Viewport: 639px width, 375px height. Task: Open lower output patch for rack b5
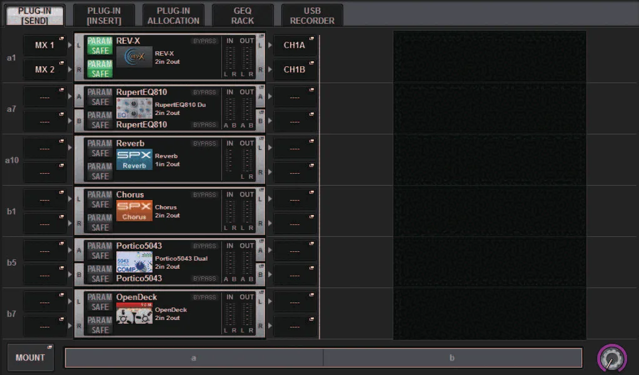click(x=294, y=275)
